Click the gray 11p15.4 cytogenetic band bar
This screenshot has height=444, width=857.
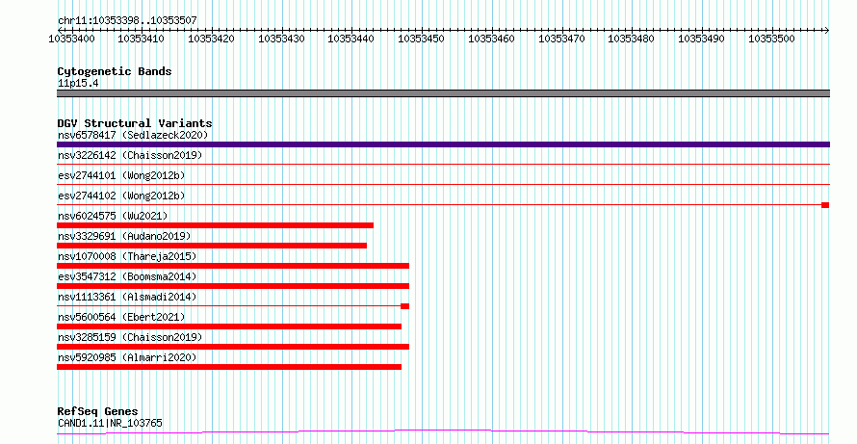[x=443, y=93]
